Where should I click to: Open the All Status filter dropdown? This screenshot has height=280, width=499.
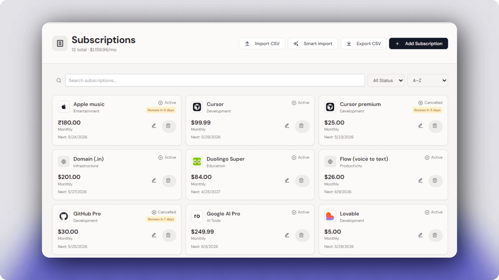386,80
